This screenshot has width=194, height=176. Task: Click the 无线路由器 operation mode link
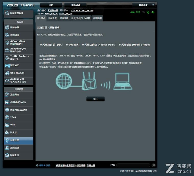(53, 10)
